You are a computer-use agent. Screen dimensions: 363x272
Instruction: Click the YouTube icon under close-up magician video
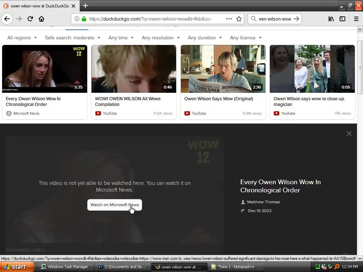point(277,113)
